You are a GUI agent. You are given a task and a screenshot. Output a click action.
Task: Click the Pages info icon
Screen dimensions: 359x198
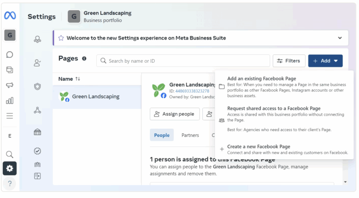tap(84, 59)
